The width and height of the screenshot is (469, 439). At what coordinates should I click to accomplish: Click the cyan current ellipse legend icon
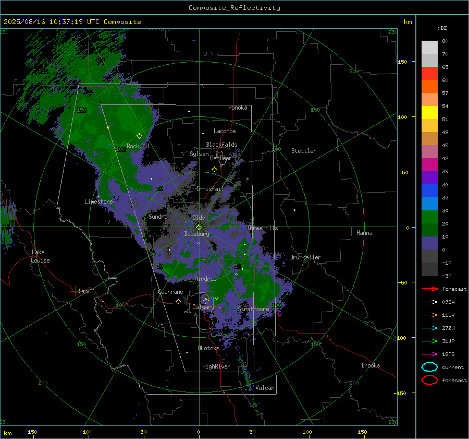429,367
